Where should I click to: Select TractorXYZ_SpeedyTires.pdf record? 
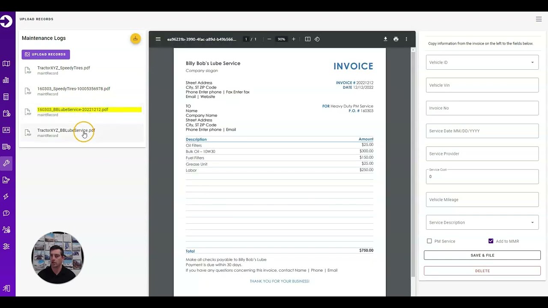click(81, 70)
